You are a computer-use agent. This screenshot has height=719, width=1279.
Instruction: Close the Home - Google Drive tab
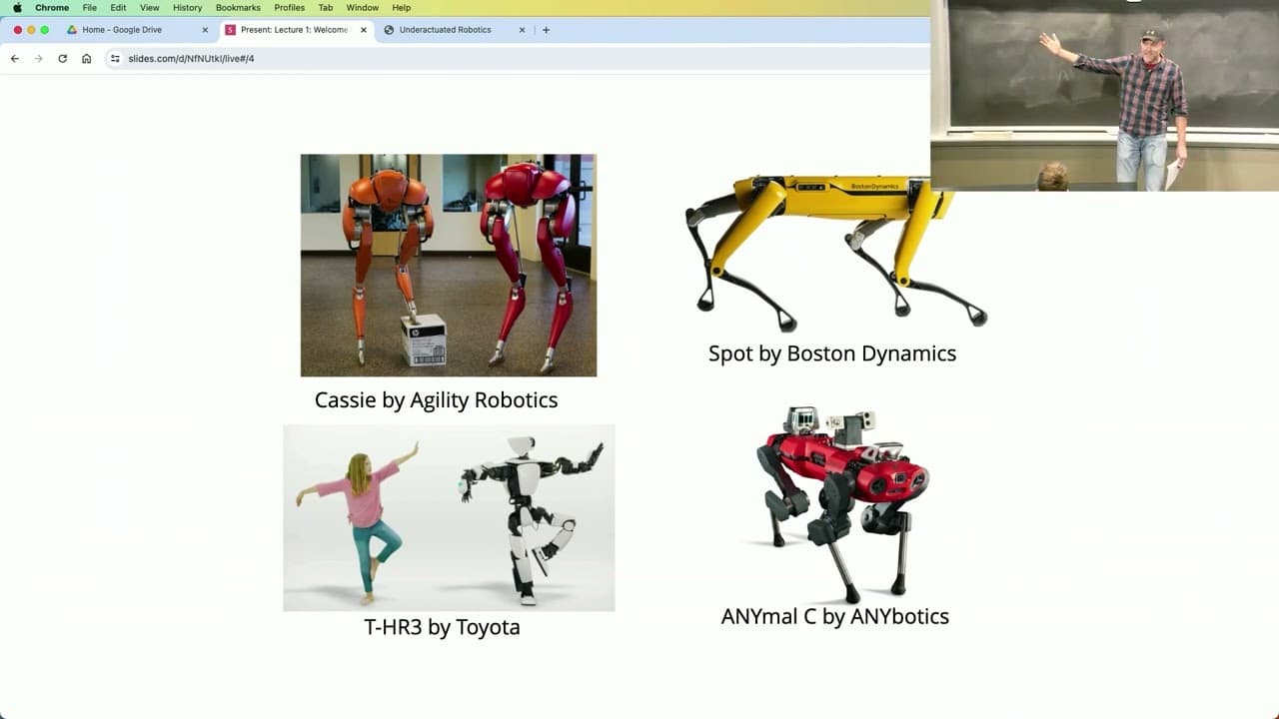[205, 30]
